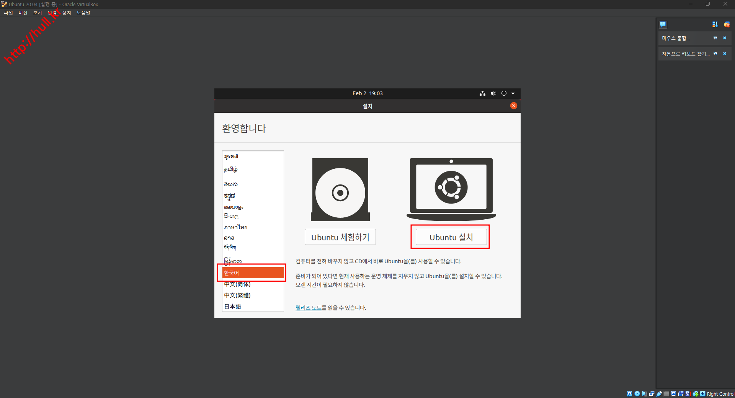This screenshot has height=398, width=735.
Task: Close the 설치 installer window
Action: 514,106
